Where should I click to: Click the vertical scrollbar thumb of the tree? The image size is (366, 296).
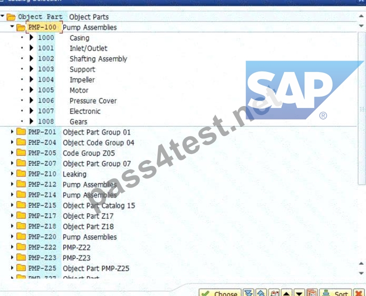click(362, 109)
